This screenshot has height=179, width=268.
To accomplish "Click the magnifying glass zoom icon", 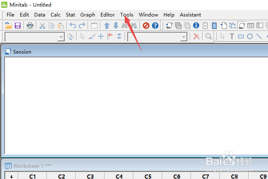I will pyautogui.click(x=209, y=36).
